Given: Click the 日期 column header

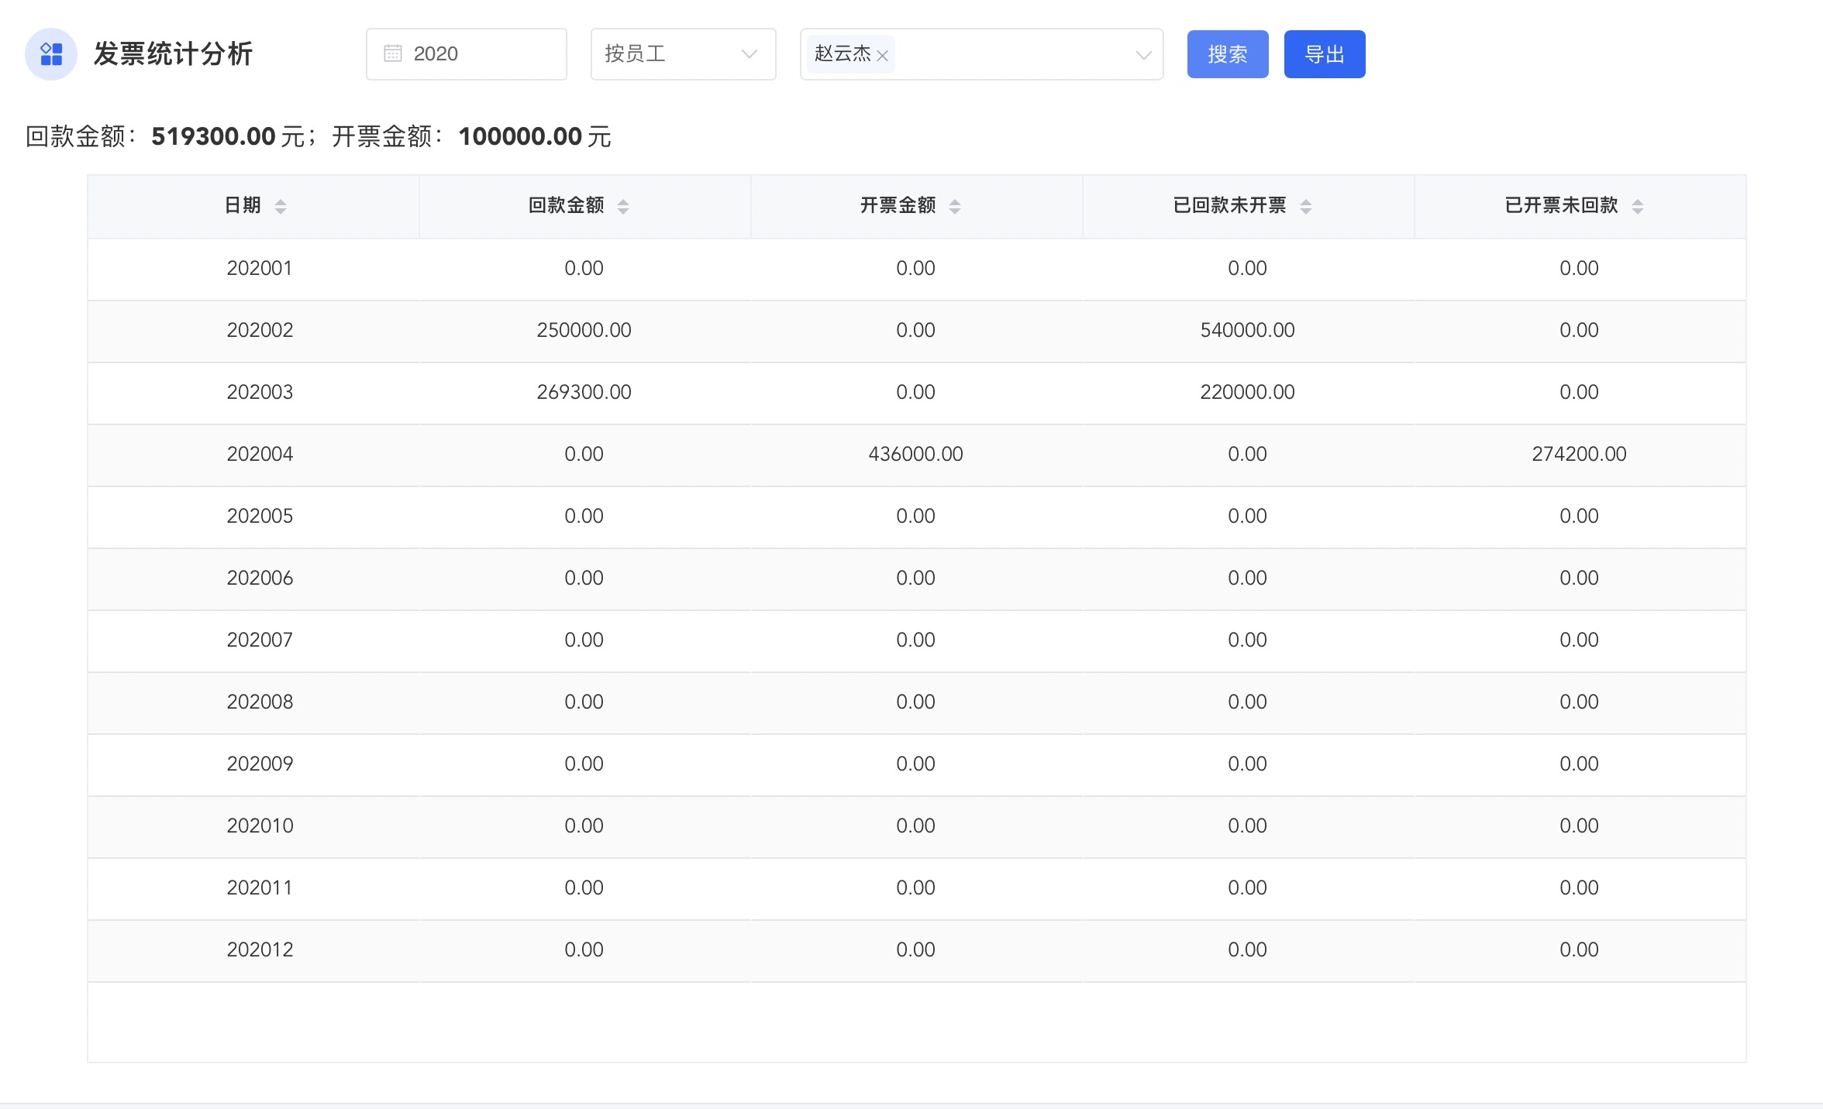Looking at the screenshot, I should tap(243, 205).
